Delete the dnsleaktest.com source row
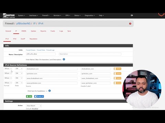The width and height of the screenshot is (165, 123). (118, 69)
